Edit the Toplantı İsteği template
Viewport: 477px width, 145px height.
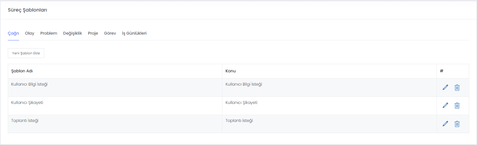coord(445,124)
